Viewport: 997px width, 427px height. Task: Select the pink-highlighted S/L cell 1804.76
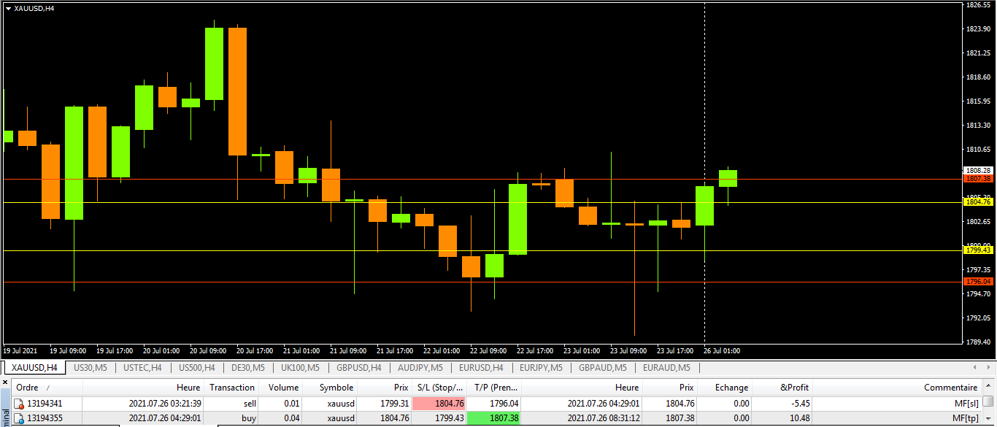point(439,404)
